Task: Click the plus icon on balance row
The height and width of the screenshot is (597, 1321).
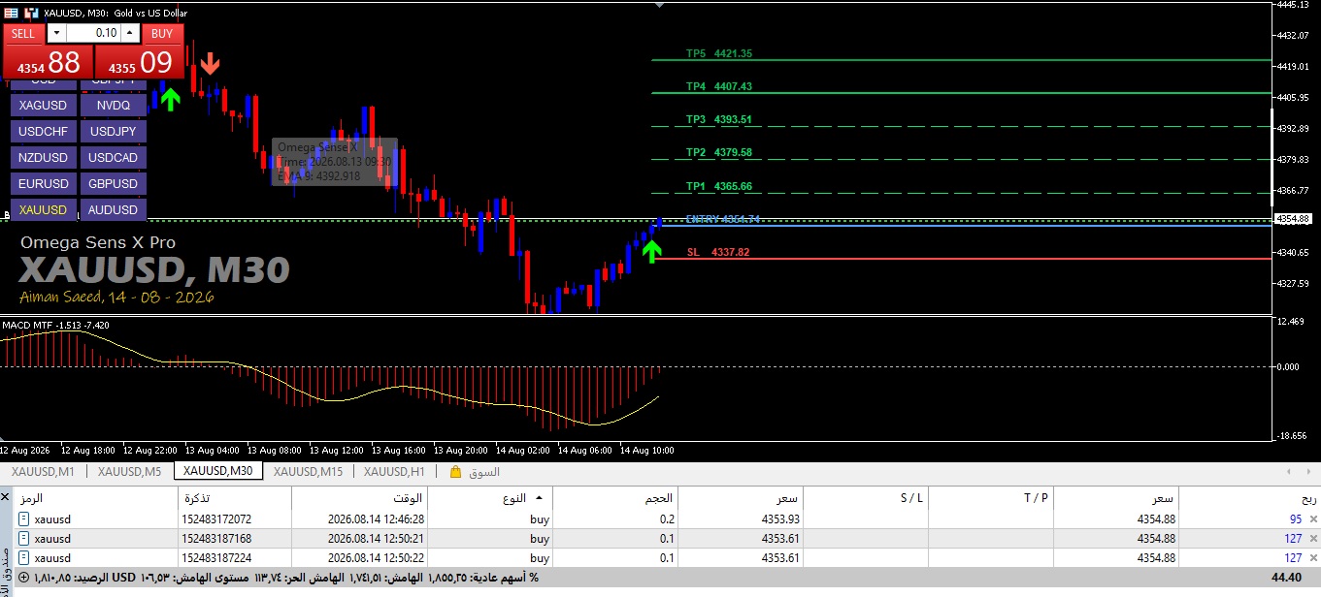Action: (23, 578)
